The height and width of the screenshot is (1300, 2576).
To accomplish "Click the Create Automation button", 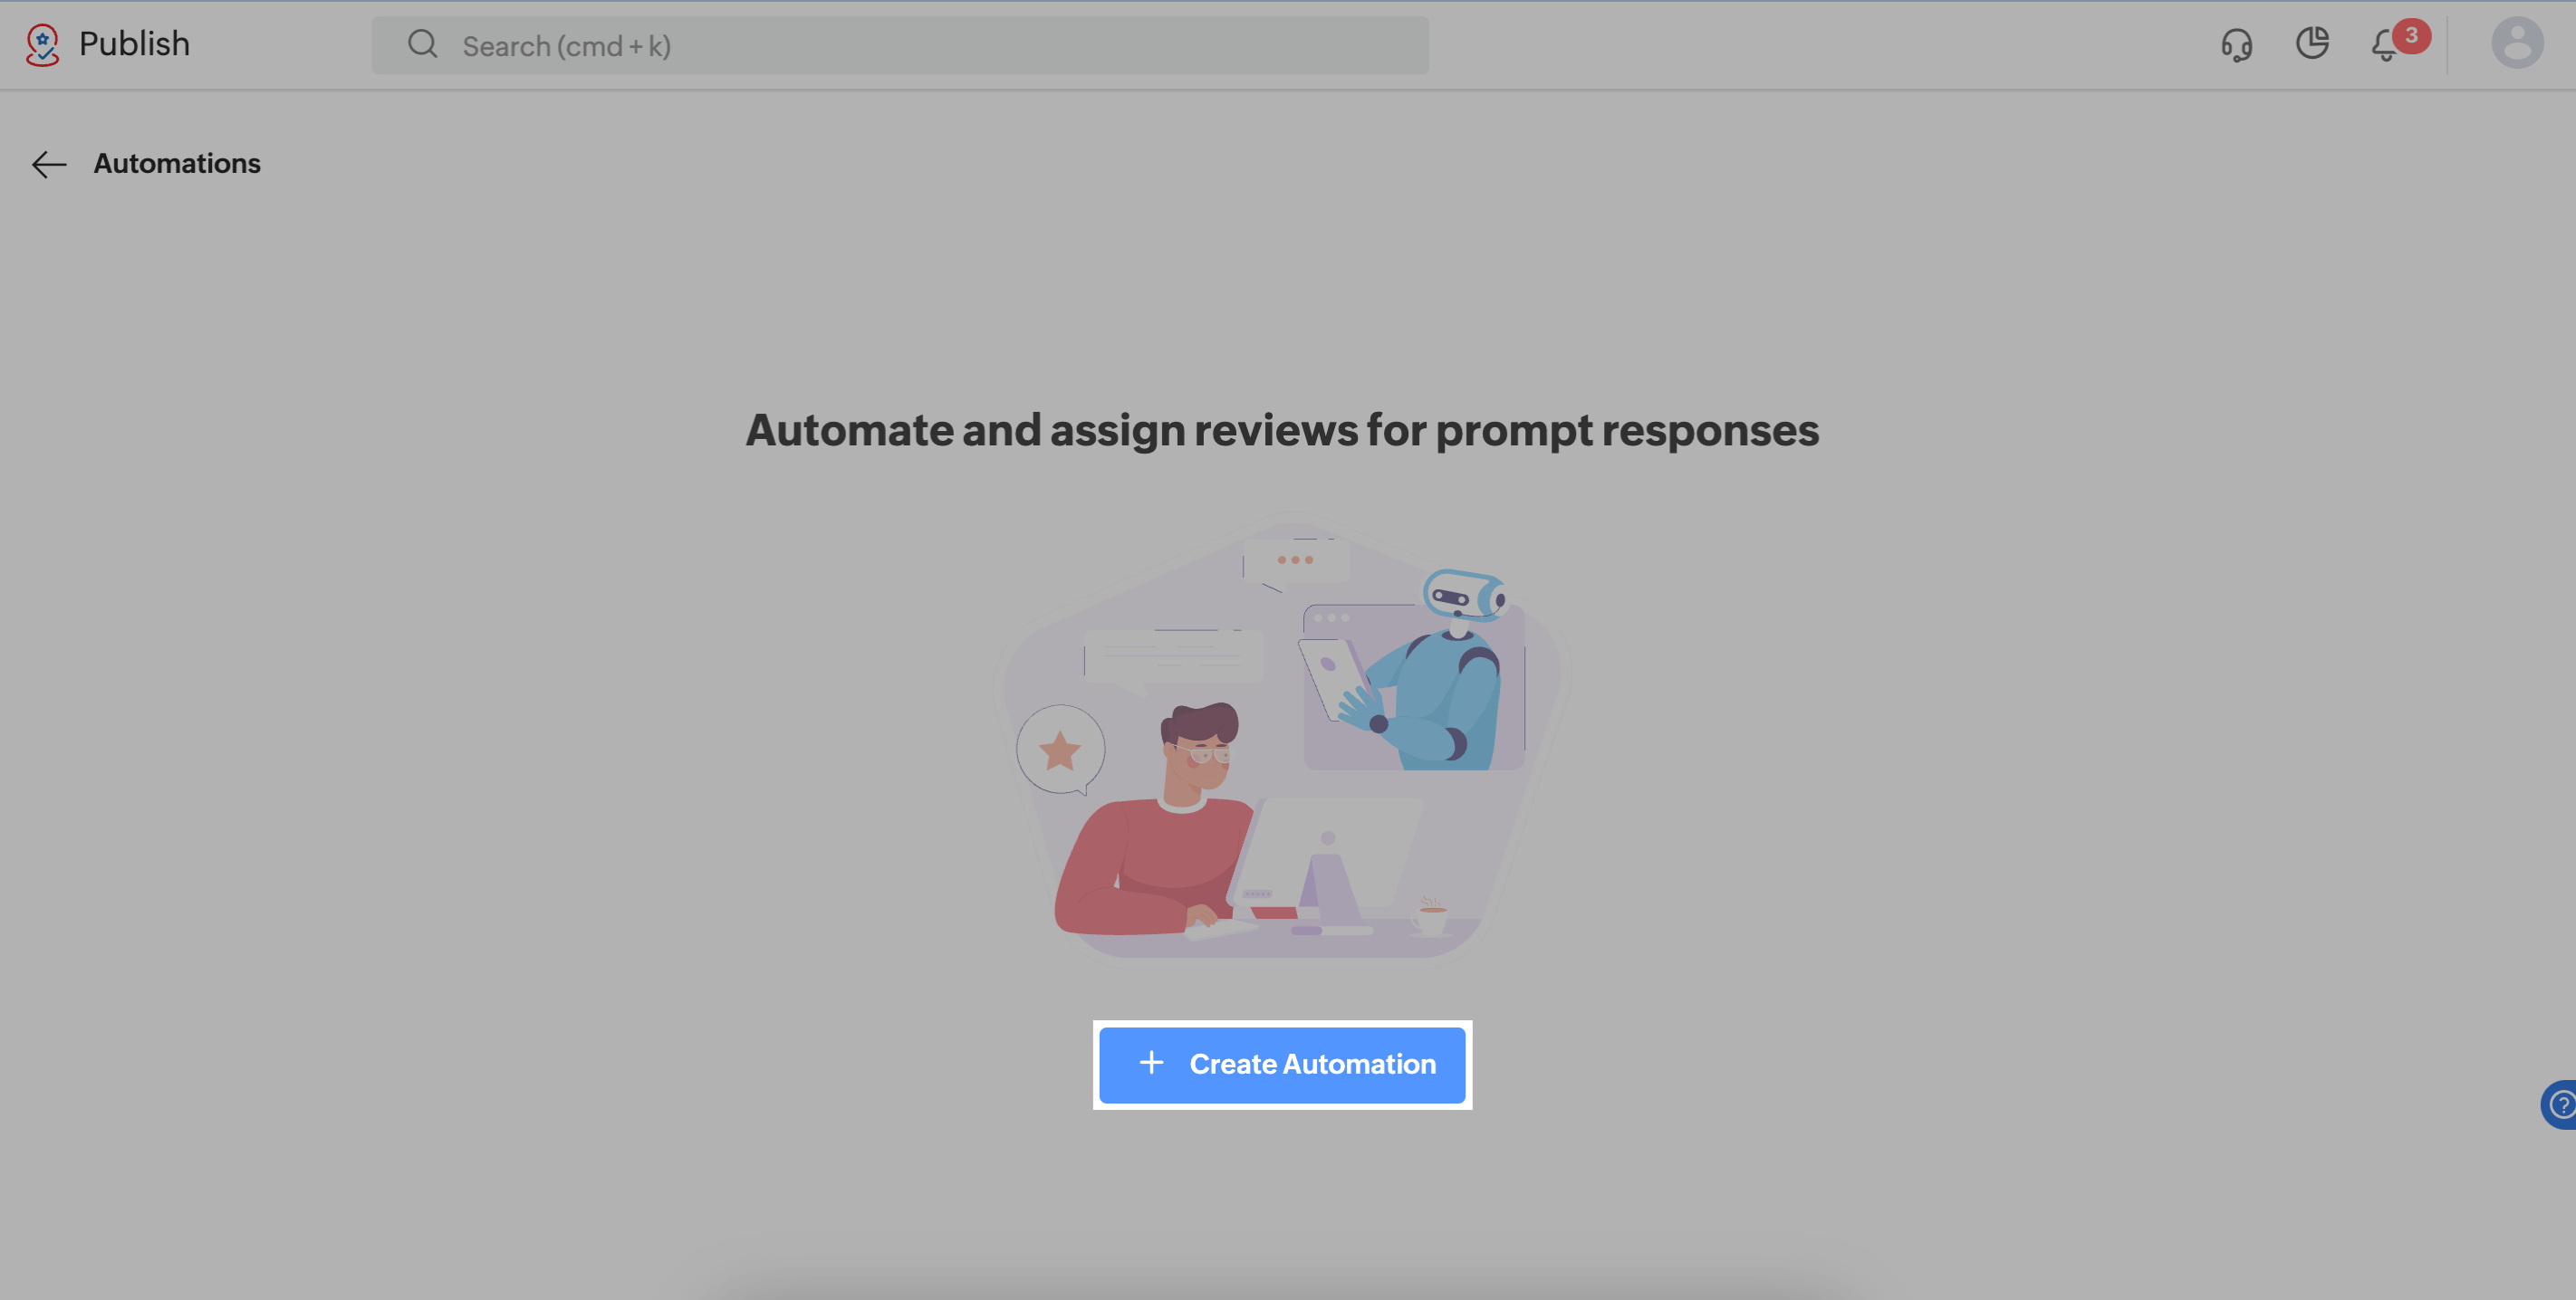I will point(1282,1065).
